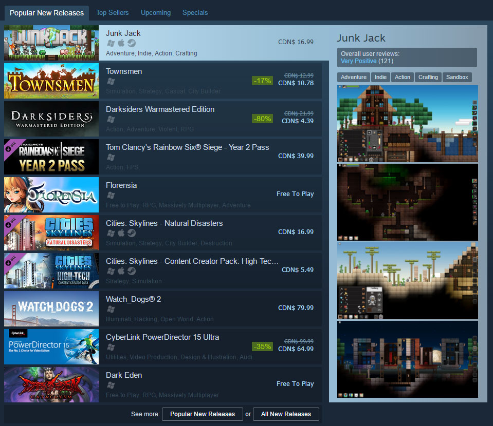Open Rainbow Six Siege Year 2 Pass image
Screen dimensions: 493x426
pyautogui.click(x=51, y=157)
